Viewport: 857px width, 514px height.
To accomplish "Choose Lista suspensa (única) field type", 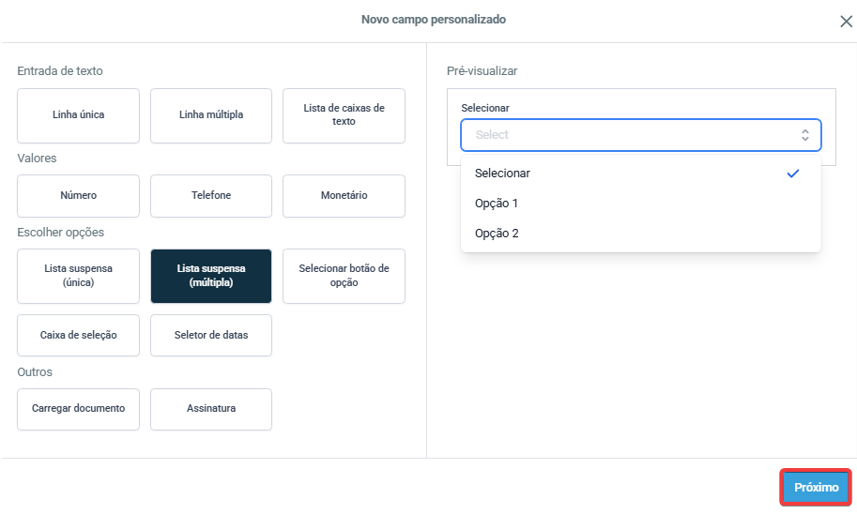I will point(78,276).
